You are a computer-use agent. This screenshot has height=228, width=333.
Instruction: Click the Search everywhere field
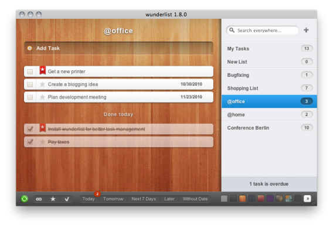pos(263,30)
